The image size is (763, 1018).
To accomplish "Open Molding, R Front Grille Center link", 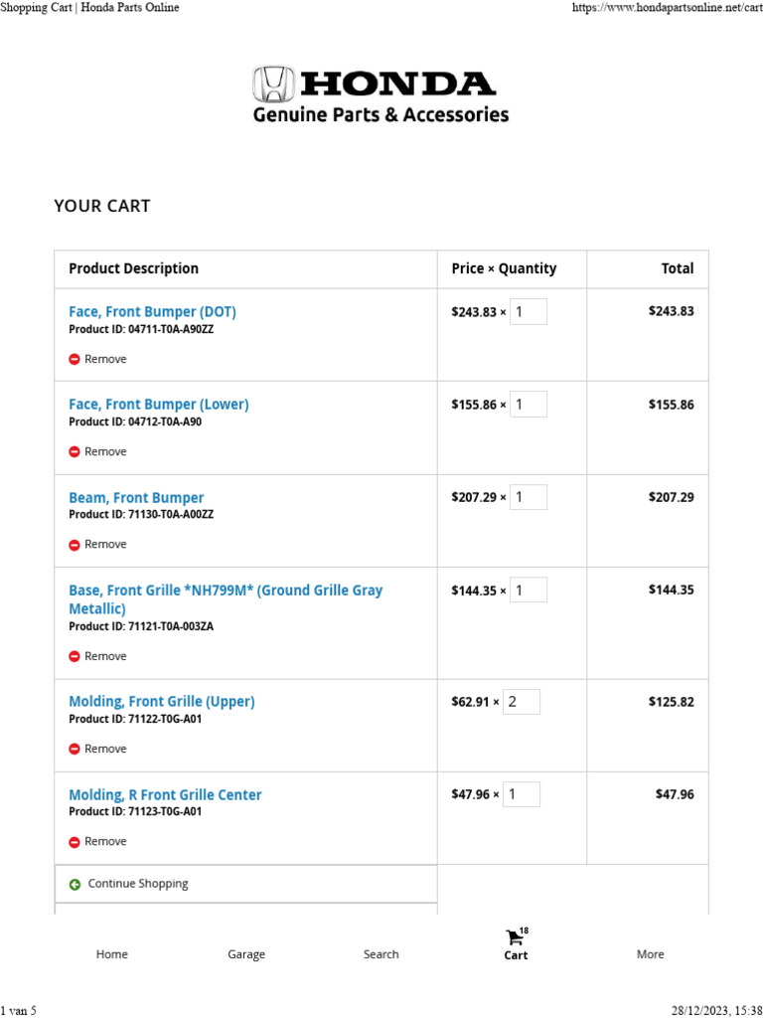I will [165, 795].
